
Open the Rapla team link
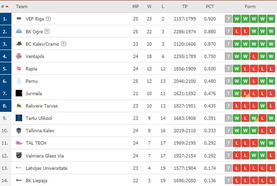[31, 68]
